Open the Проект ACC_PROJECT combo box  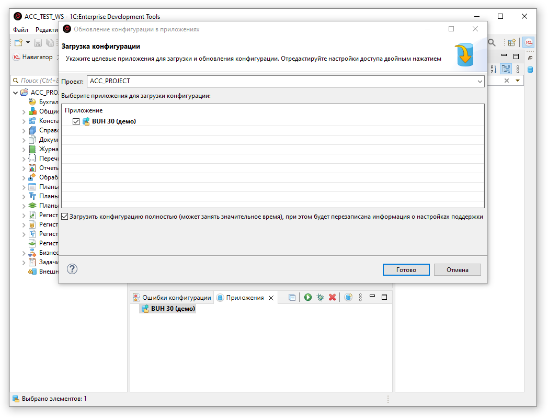point(286,81)
